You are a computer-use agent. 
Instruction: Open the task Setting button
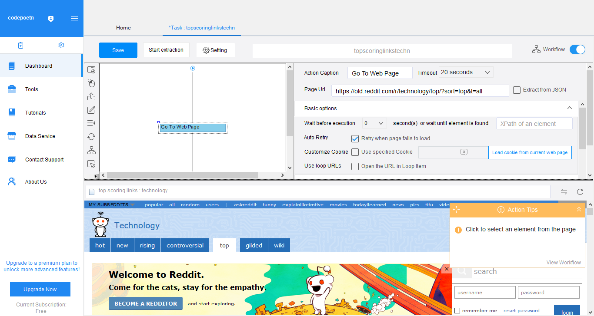point(215,50)
